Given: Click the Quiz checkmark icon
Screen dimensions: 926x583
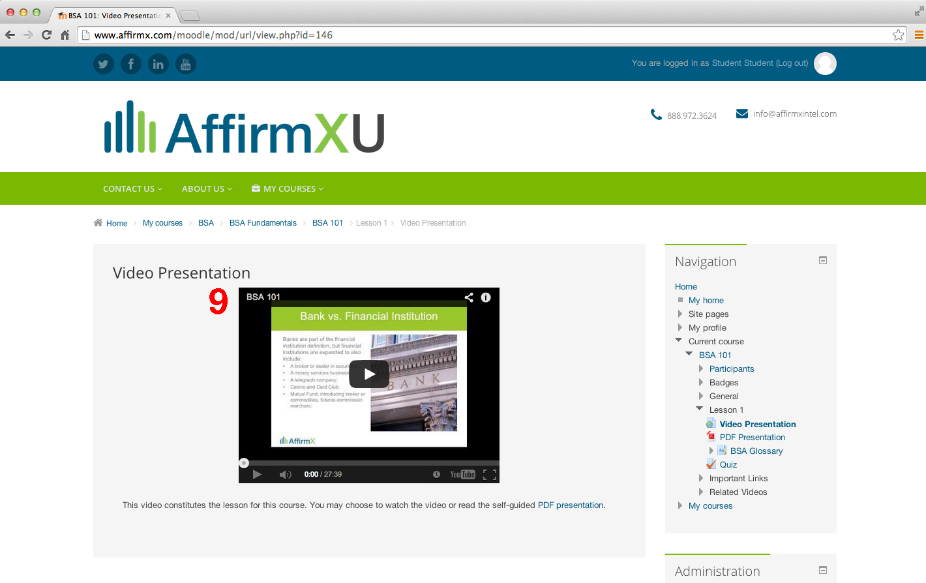Looking at the screenshot, I should tap(711, 464).
